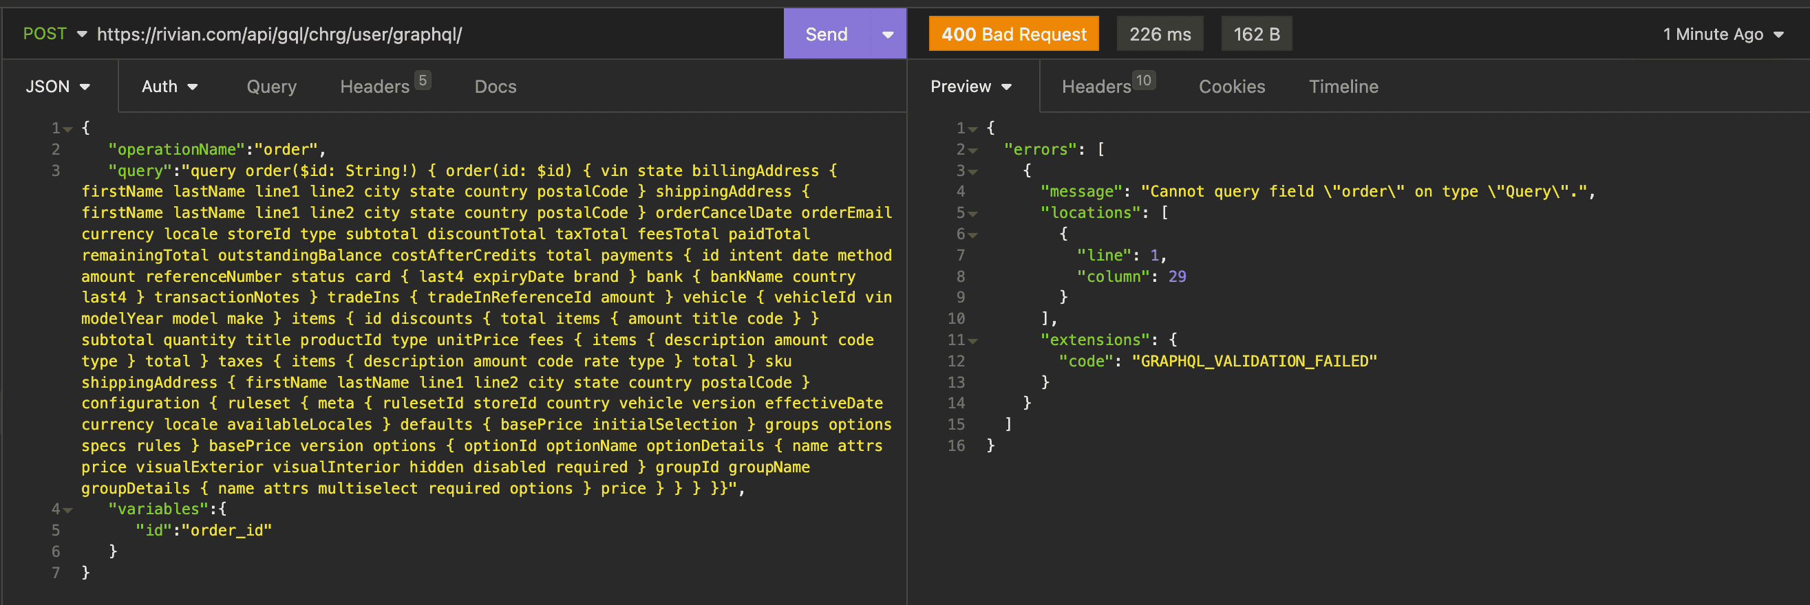Click the "column" value 29 in response
The image size is (1810, 605).
pyautogui.click(x=1177, y=276)
